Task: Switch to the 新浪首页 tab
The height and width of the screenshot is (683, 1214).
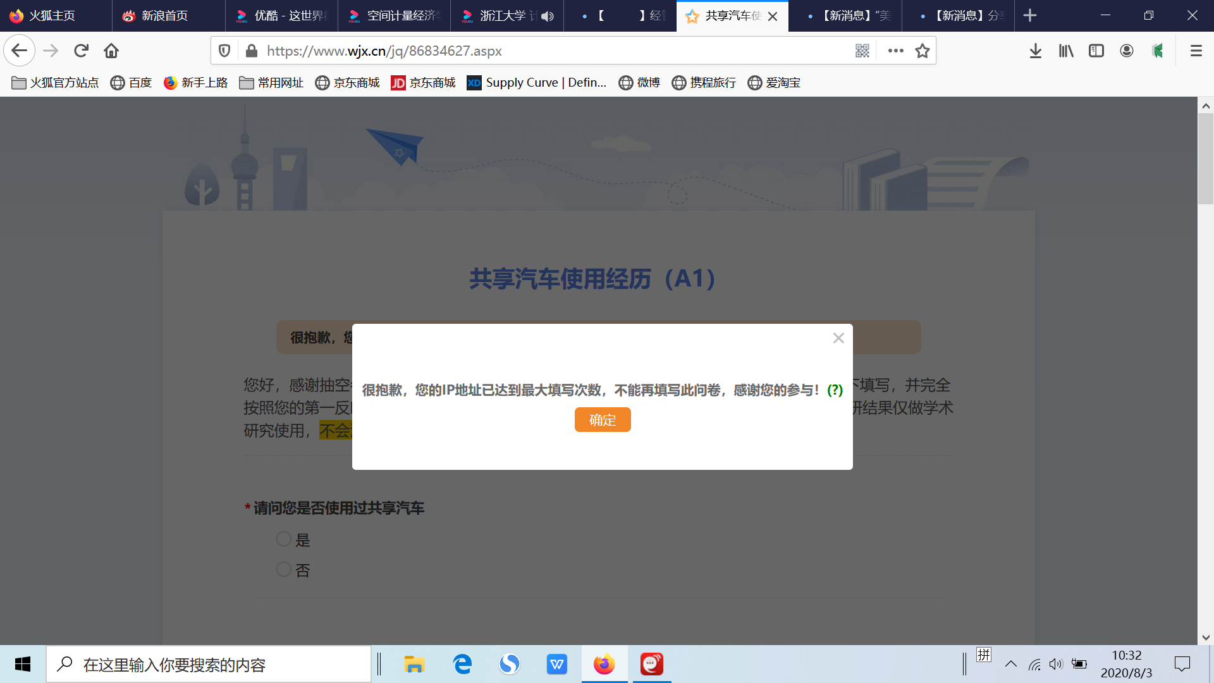Action: click(164, 16)
